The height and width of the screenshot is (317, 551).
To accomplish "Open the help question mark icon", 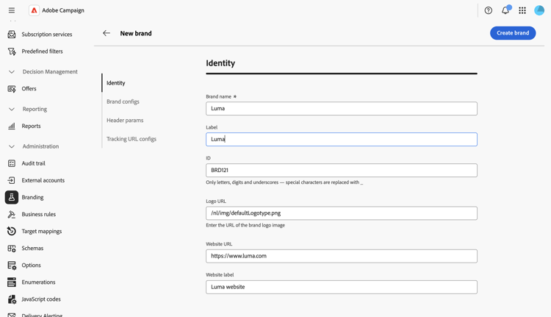I will (488, 10).
